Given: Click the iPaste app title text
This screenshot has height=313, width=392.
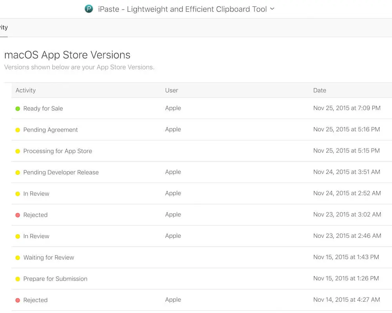Looking at the screenshot, I should pos(183,9).
